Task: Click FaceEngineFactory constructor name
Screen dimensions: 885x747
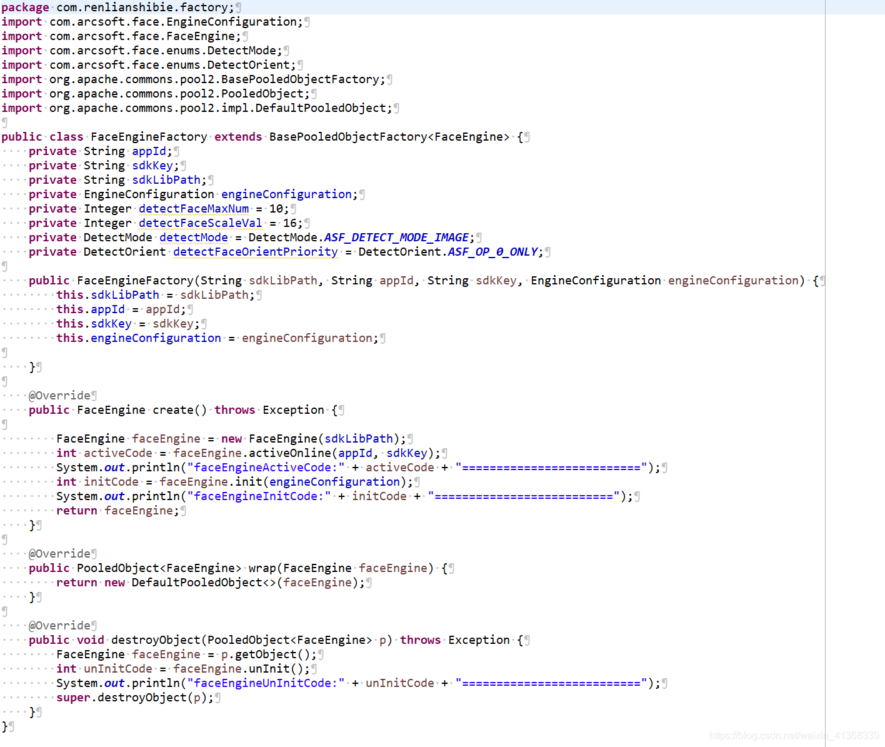Action: (x=135, y=281)
